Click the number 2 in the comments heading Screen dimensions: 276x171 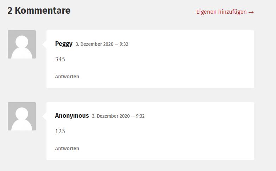pyautogui.click(x=10, y=11)
